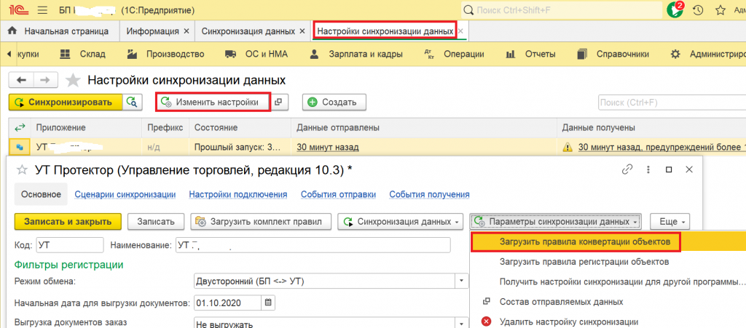746x328 pixels.
Task: Click the Данные отправлены column header
Action: pyautogui.click(x=423, y=128)
